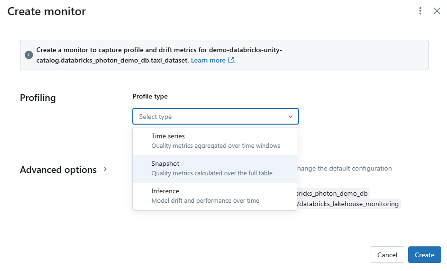Close the Create monitor dialog
This screenshot has height=271, width=447.
coord(437,11)
